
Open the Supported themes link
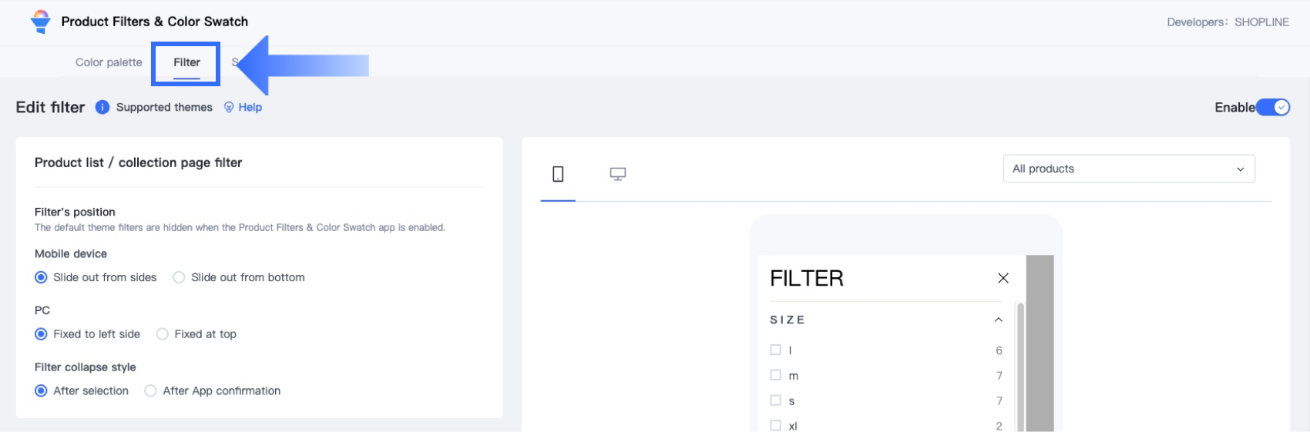(164, 107)
